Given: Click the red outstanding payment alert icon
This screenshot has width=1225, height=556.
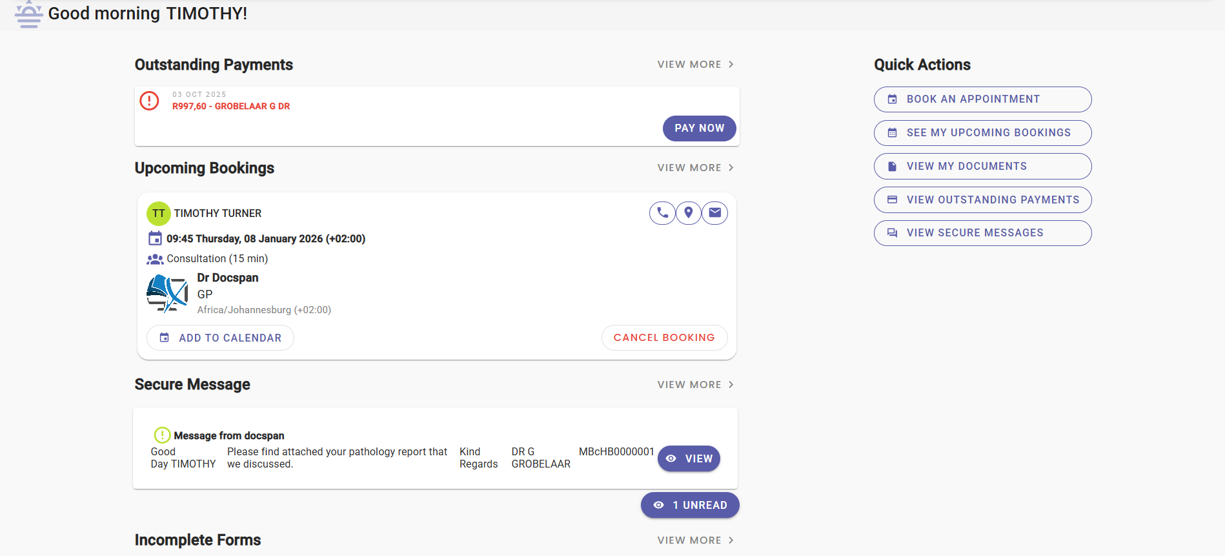Looking at the screenshot, I should tap(150, 101).
